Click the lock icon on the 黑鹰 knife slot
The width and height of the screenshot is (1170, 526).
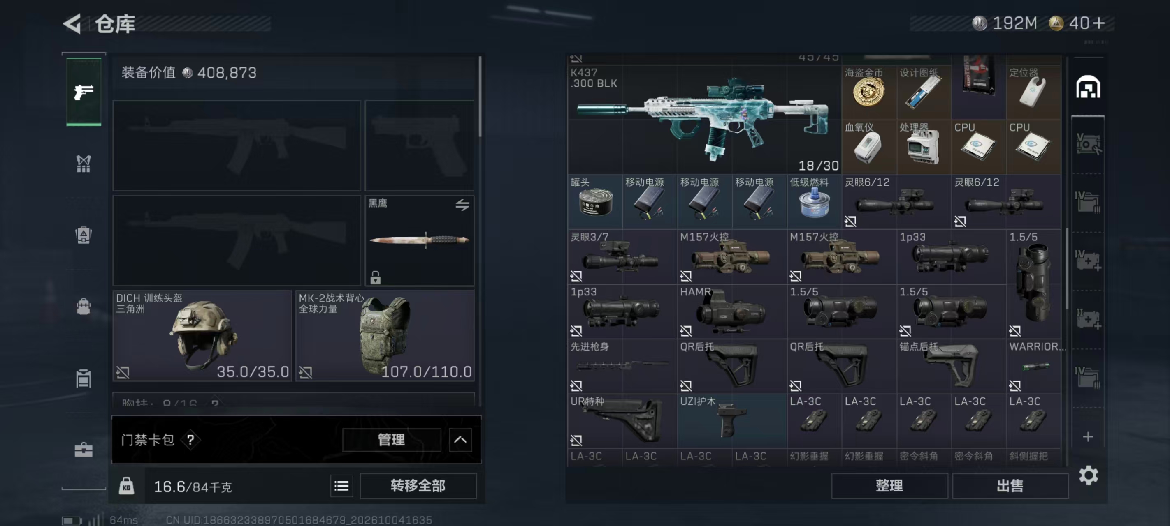[375, 277]
